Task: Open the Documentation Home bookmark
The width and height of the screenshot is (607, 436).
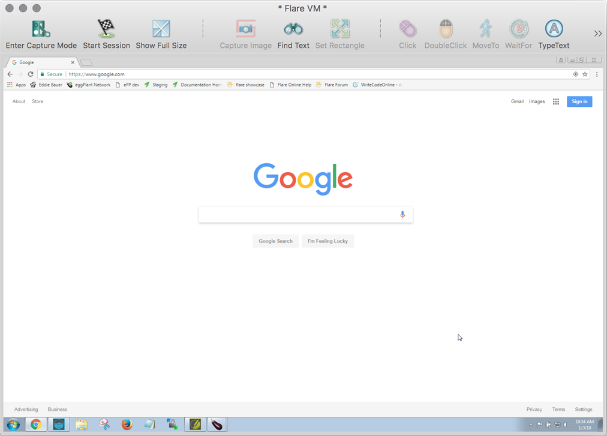Action: coord(197,85)
